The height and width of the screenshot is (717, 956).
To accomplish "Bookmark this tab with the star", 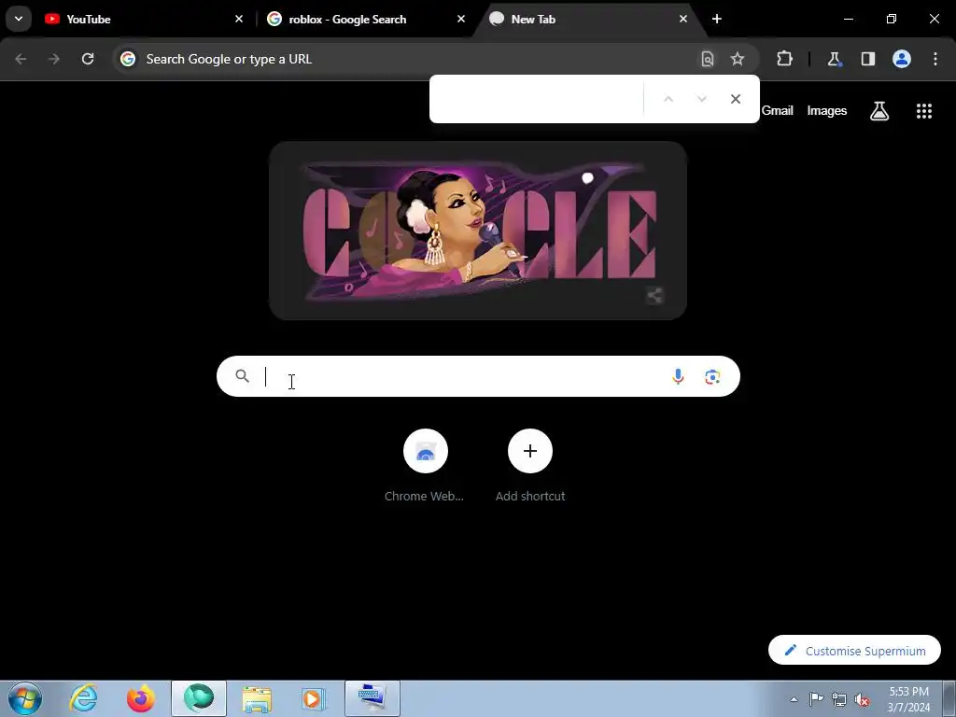I will (738, 59).
